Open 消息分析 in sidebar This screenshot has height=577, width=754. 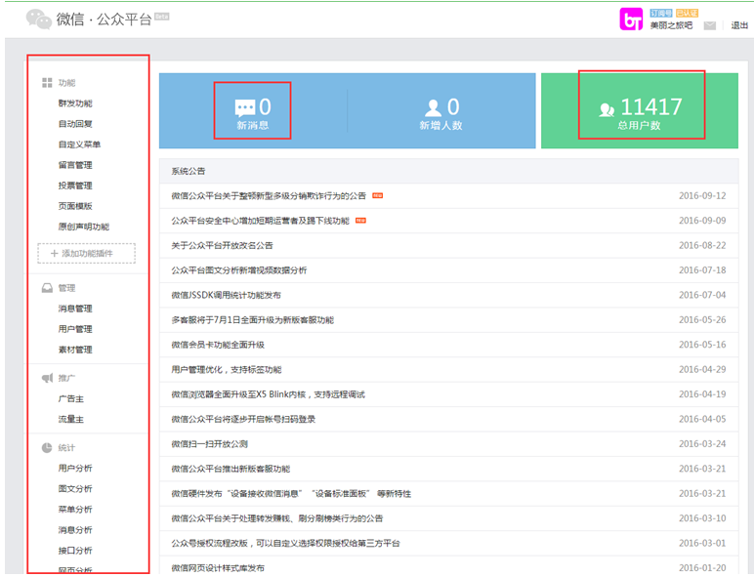pos(75,530)
